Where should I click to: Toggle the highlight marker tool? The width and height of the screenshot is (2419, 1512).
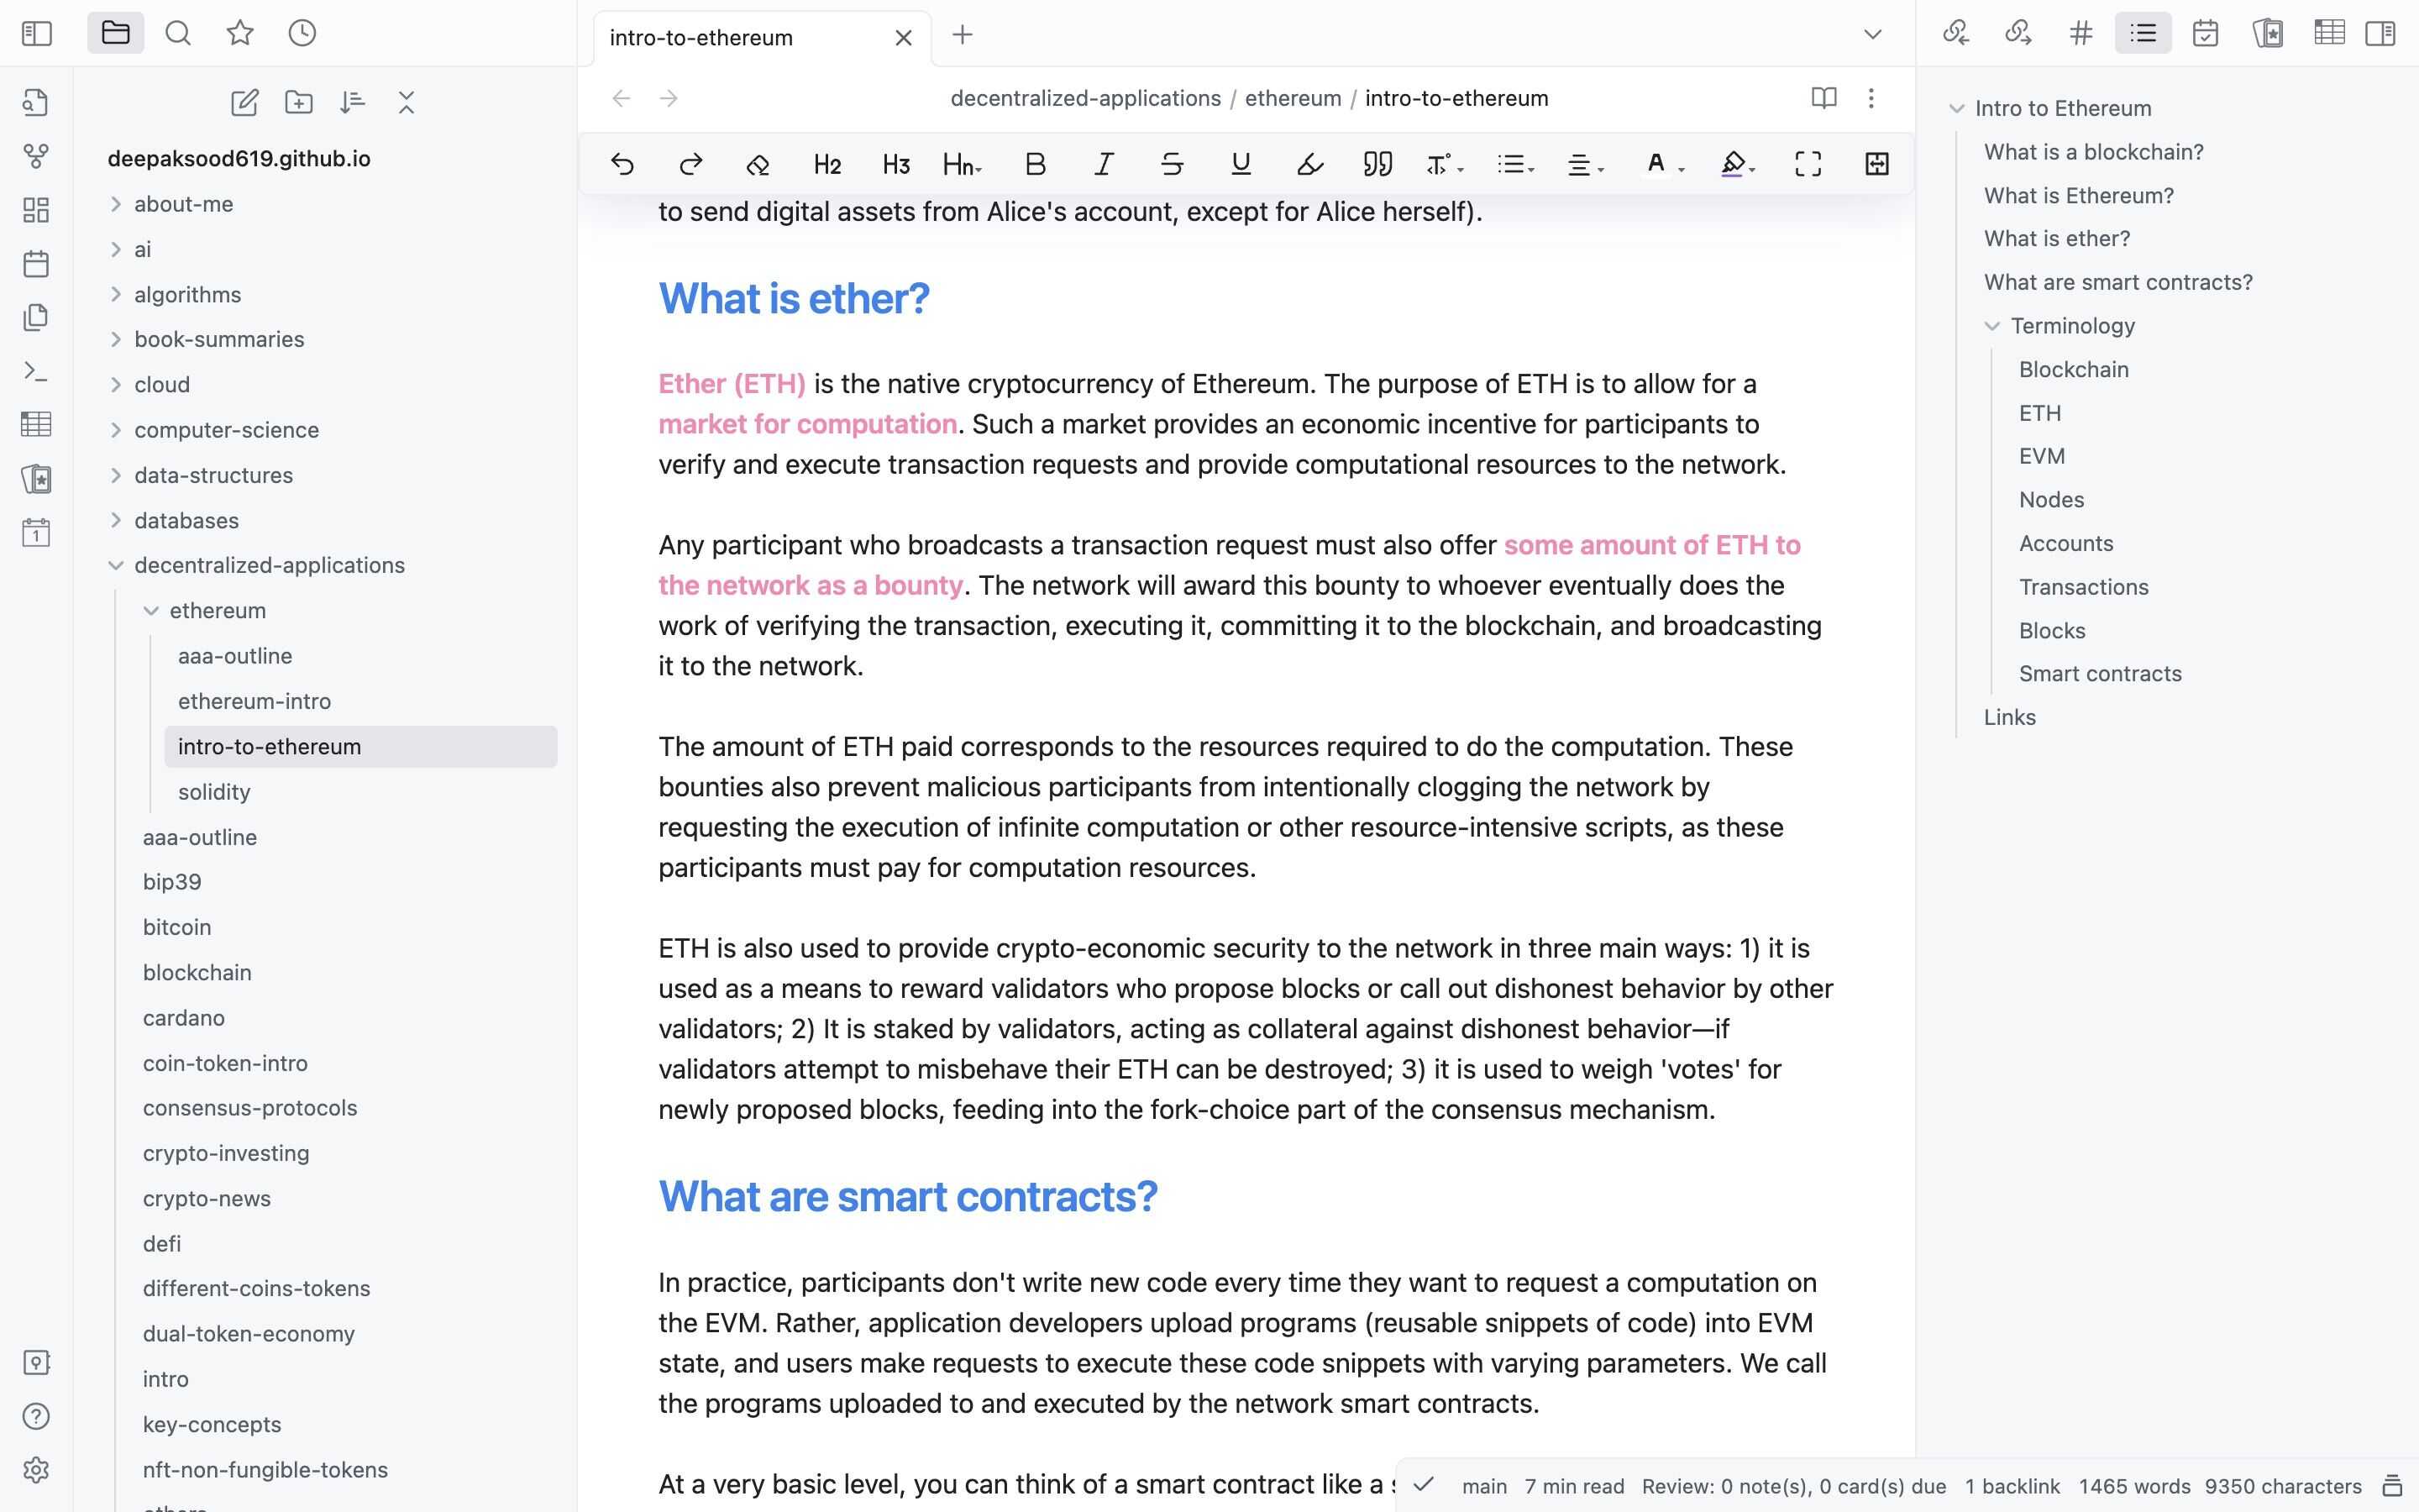coord(1309,164)
